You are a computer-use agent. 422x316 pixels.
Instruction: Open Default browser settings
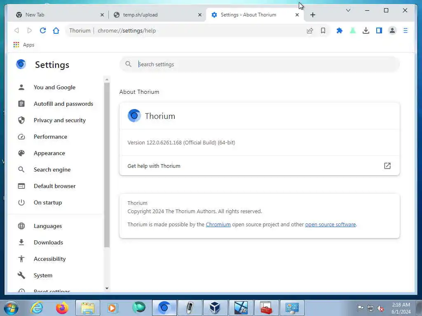pyautogui.click(x=55, y=186)
